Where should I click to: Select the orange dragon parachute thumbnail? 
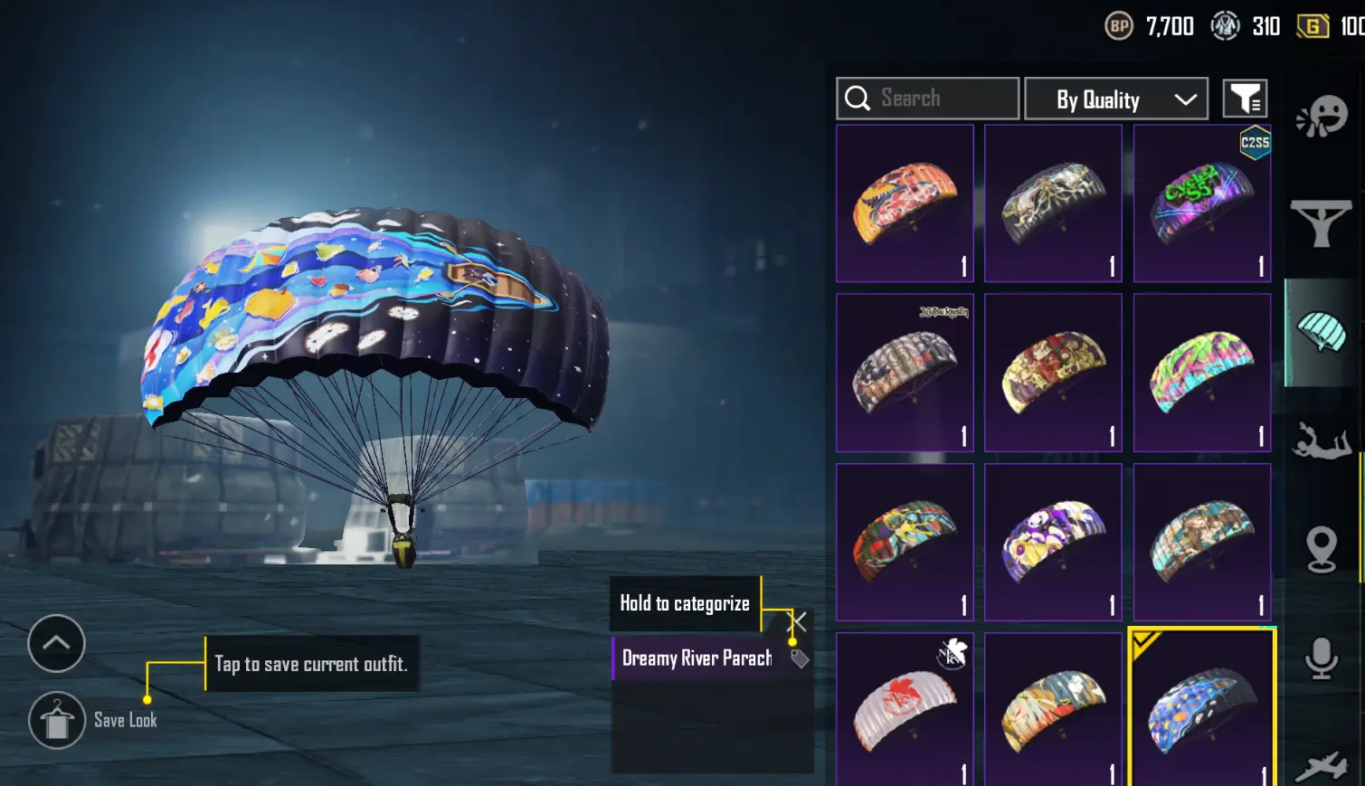click(905, 204)
